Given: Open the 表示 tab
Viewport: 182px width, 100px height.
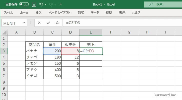Looking at the screenshot, I should (122, 12).
